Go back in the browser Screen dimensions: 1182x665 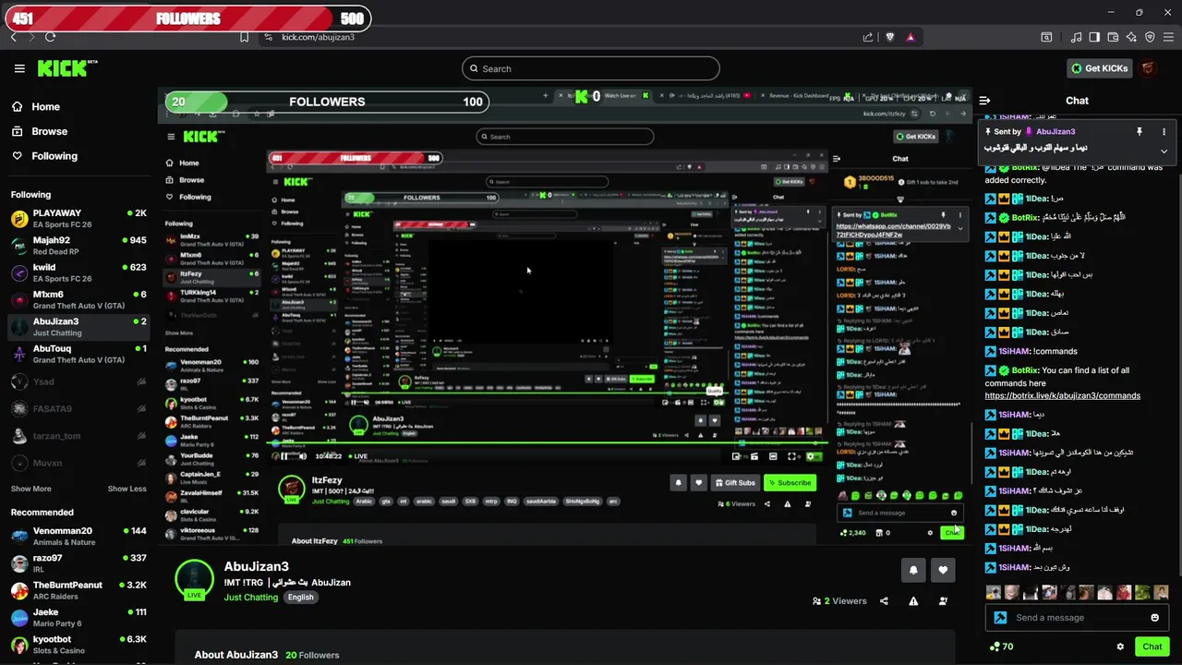(x=13, y=37)
